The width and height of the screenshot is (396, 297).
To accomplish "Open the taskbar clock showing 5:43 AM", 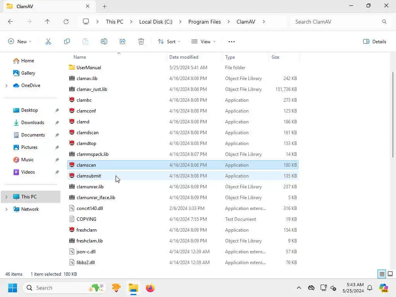I will click(353, 288).
